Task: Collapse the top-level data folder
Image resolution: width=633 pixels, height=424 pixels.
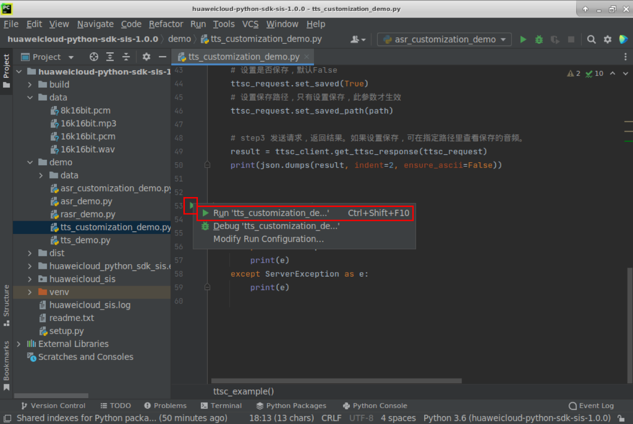Action: [x=30, y=98]
